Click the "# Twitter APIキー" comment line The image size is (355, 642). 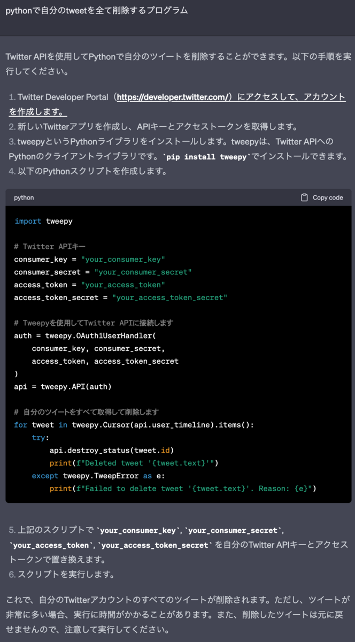[x=50, y=247]
